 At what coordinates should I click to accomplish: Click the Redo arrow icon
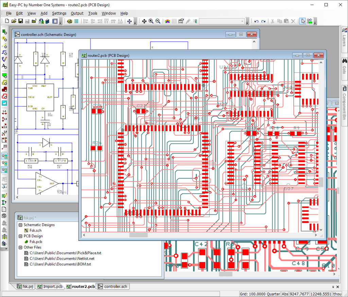263,21
